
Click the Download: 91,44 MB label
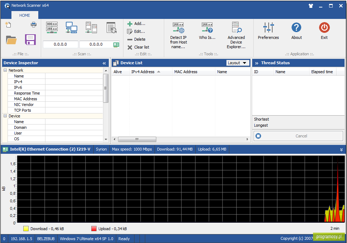175,149
